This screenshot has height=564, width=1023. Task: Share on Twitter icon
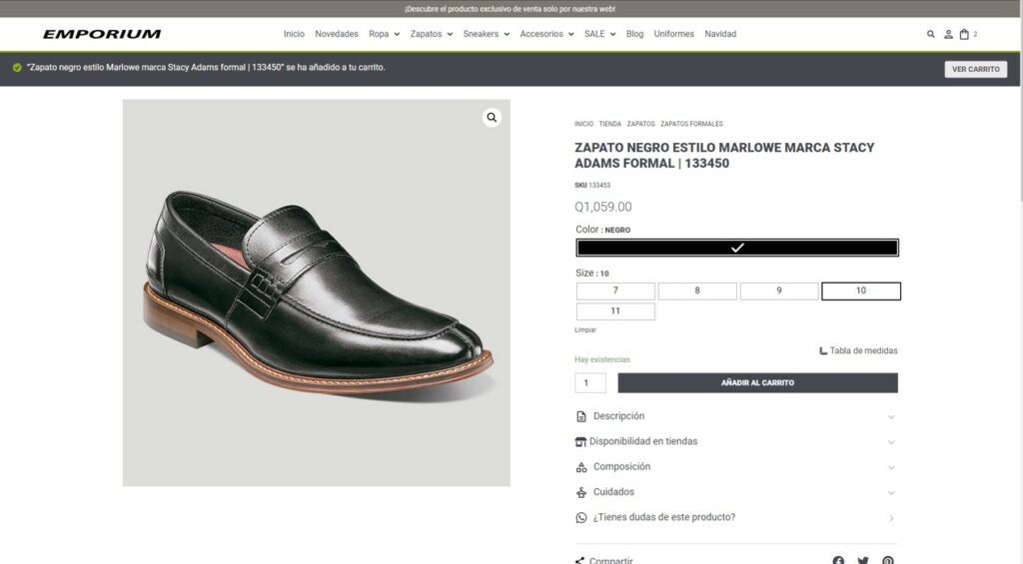pos(863,561)
